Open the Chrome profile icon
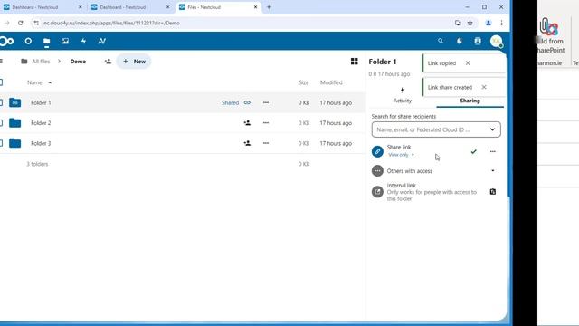Viewport: 579px width, 326px height. (x=489, y=23)
